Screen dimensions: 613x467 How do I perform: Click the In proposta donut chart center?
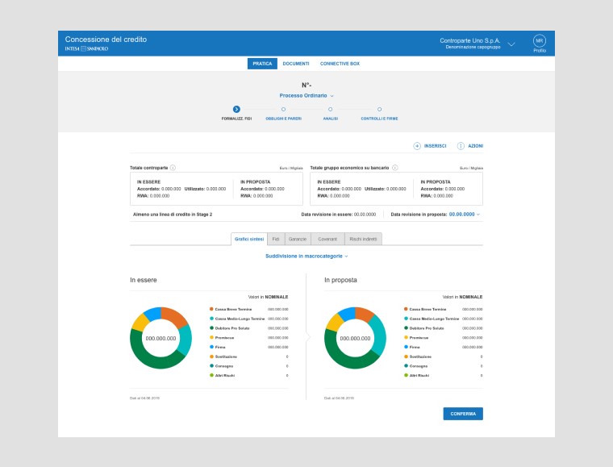(x=356, y=338)
